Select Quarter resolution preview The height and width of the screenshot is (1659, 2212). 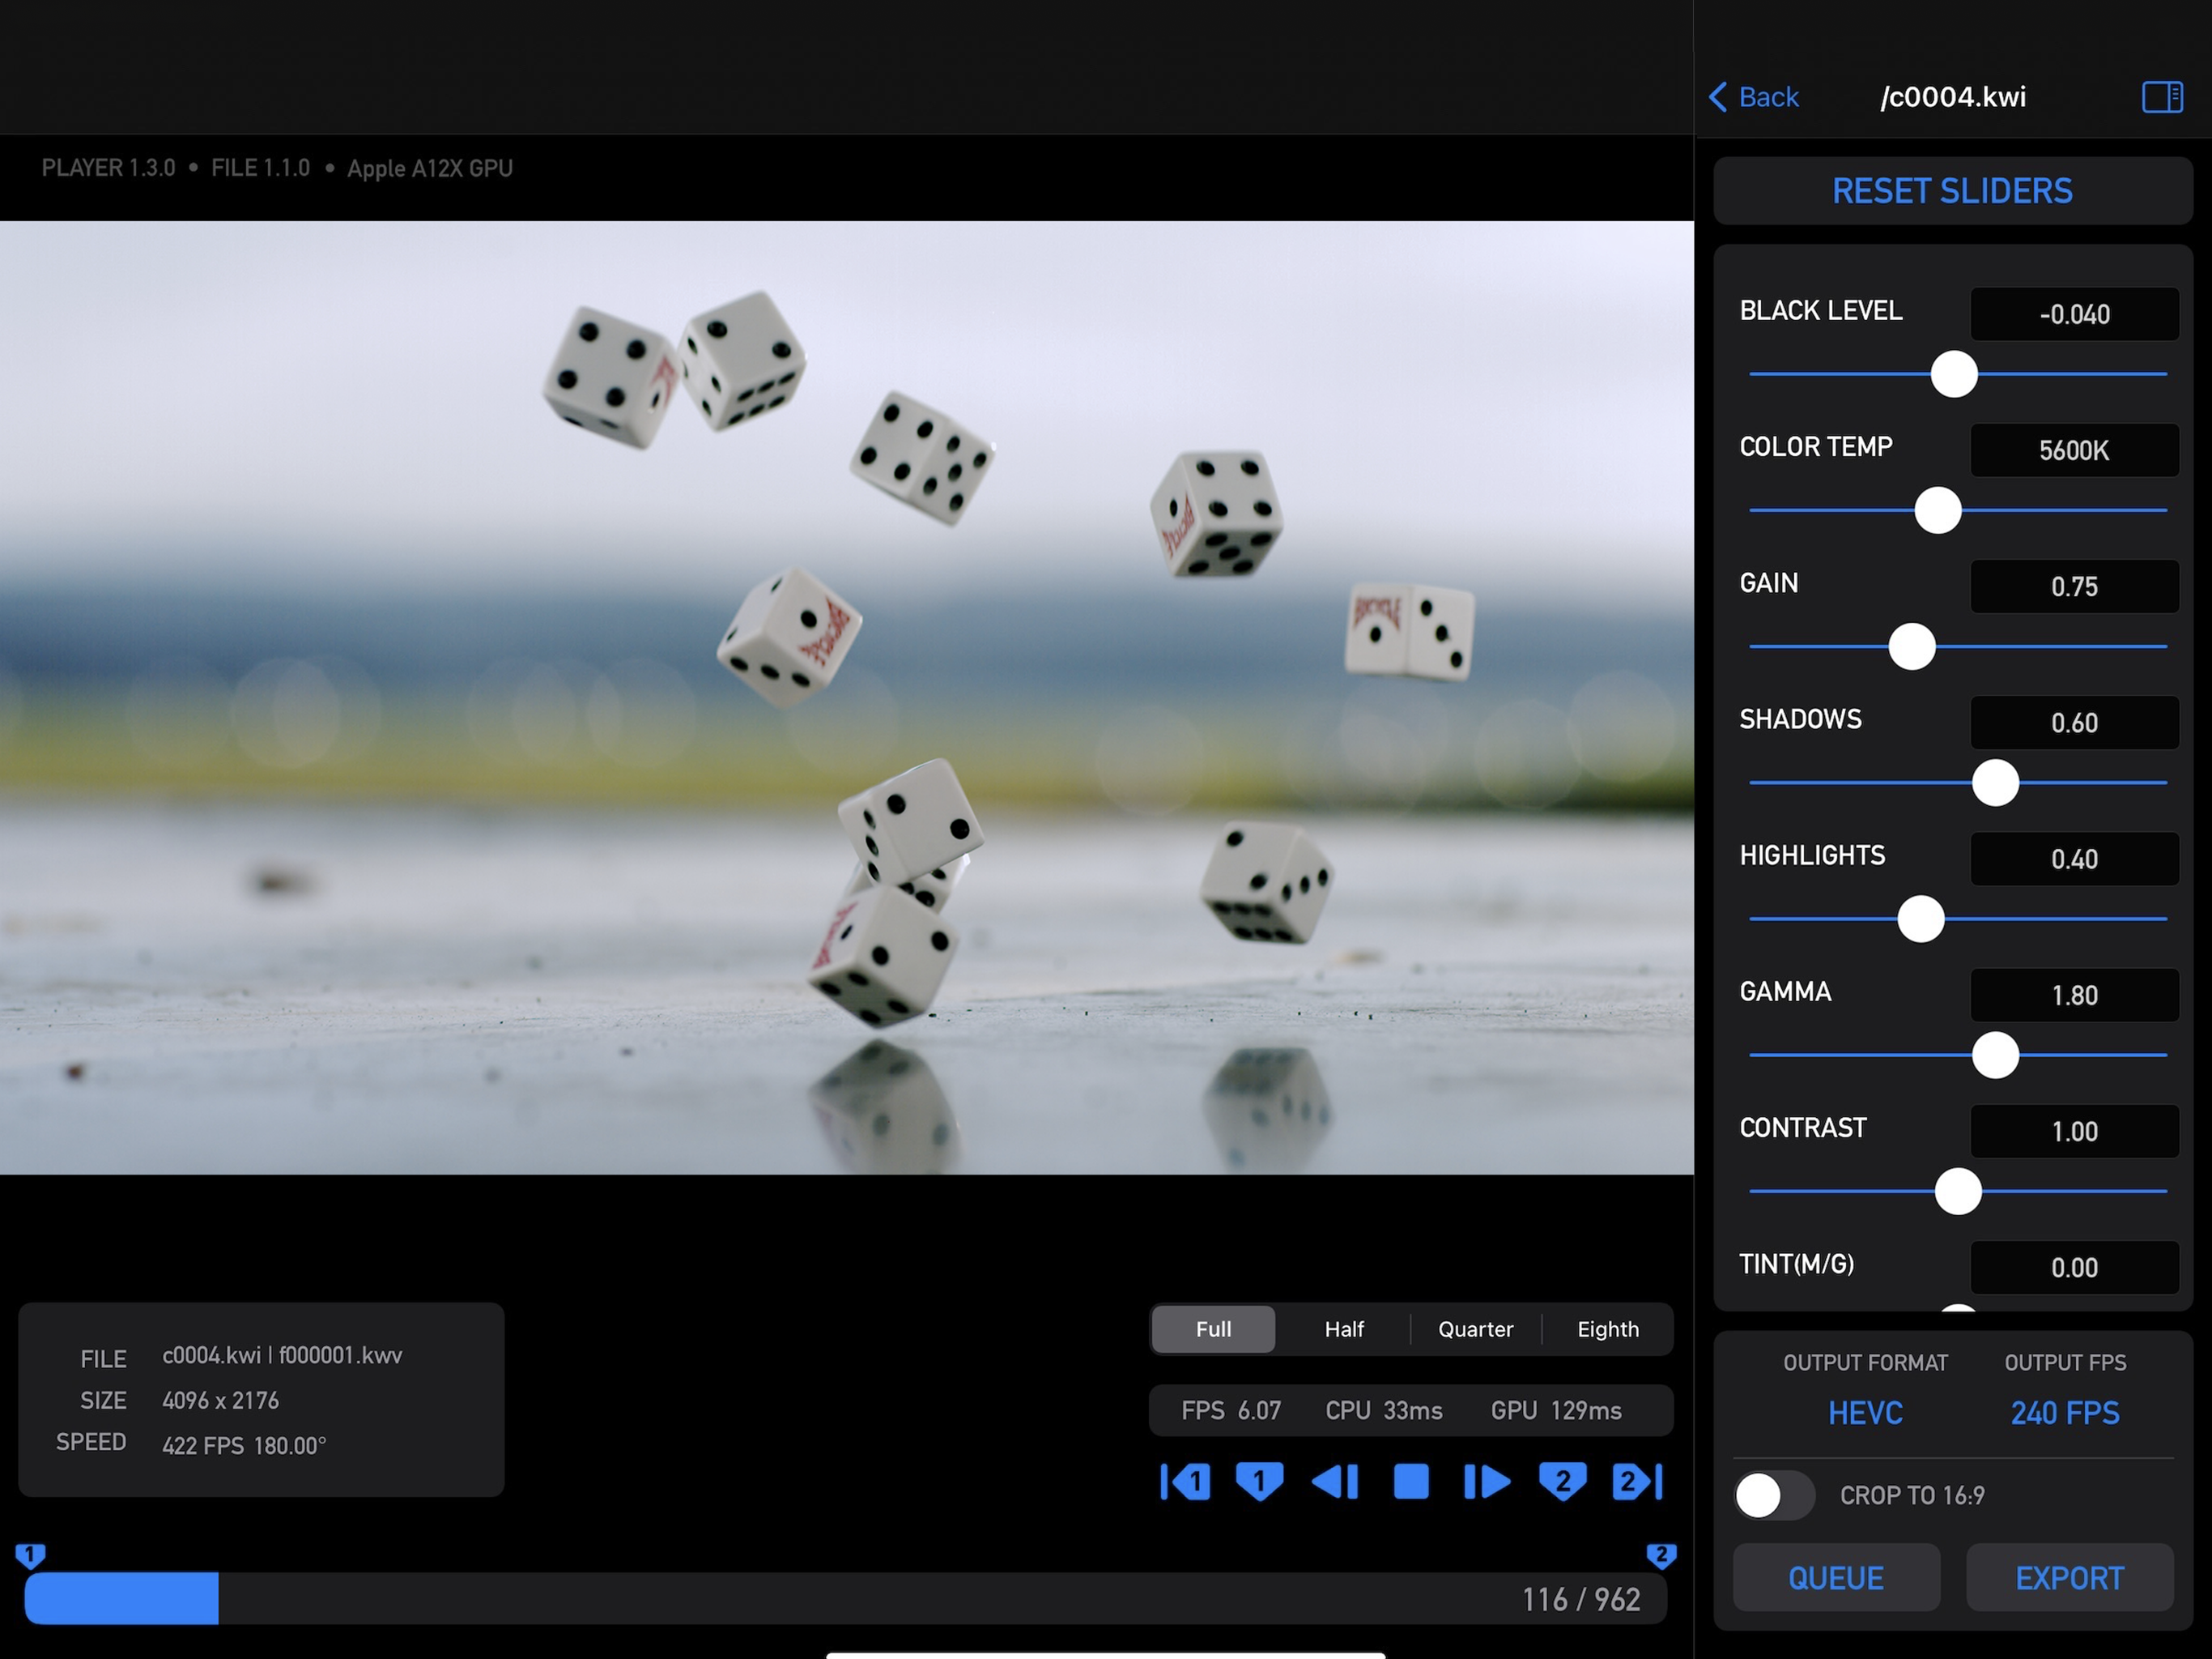(1475, 1328)
